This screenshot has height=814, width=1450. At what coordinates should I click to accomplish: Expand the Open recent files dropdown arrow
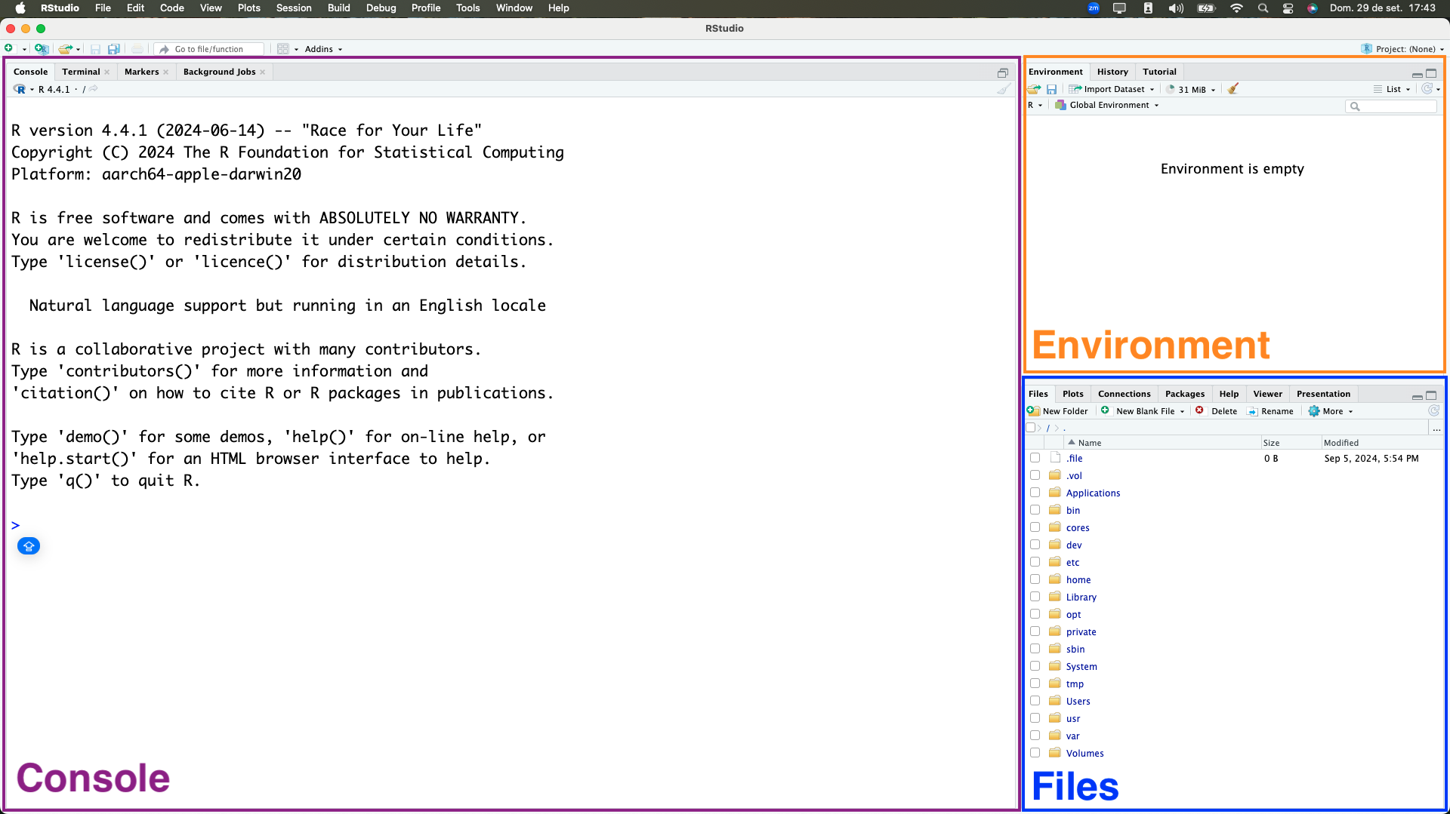pos(79,50)
